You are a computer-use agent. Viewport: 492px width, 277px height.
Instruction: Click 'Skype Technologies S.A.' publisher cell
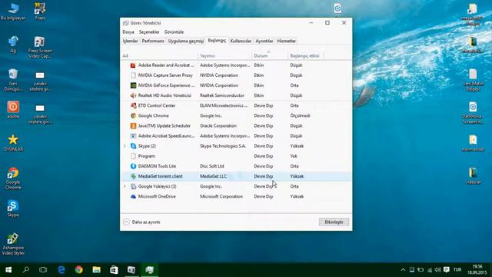223,146
